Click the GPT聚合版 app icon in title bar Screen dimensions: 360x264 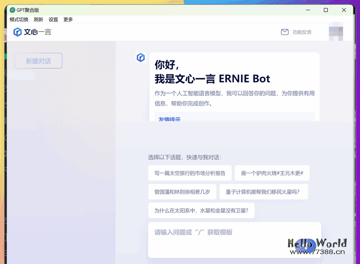[x=12, y=10]
